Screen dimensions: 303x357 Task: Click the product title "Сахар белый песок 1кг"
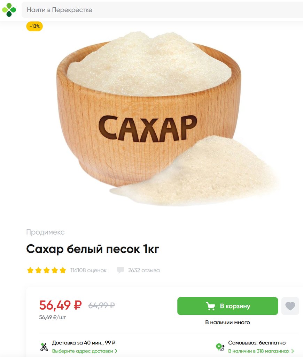(93, 249)
